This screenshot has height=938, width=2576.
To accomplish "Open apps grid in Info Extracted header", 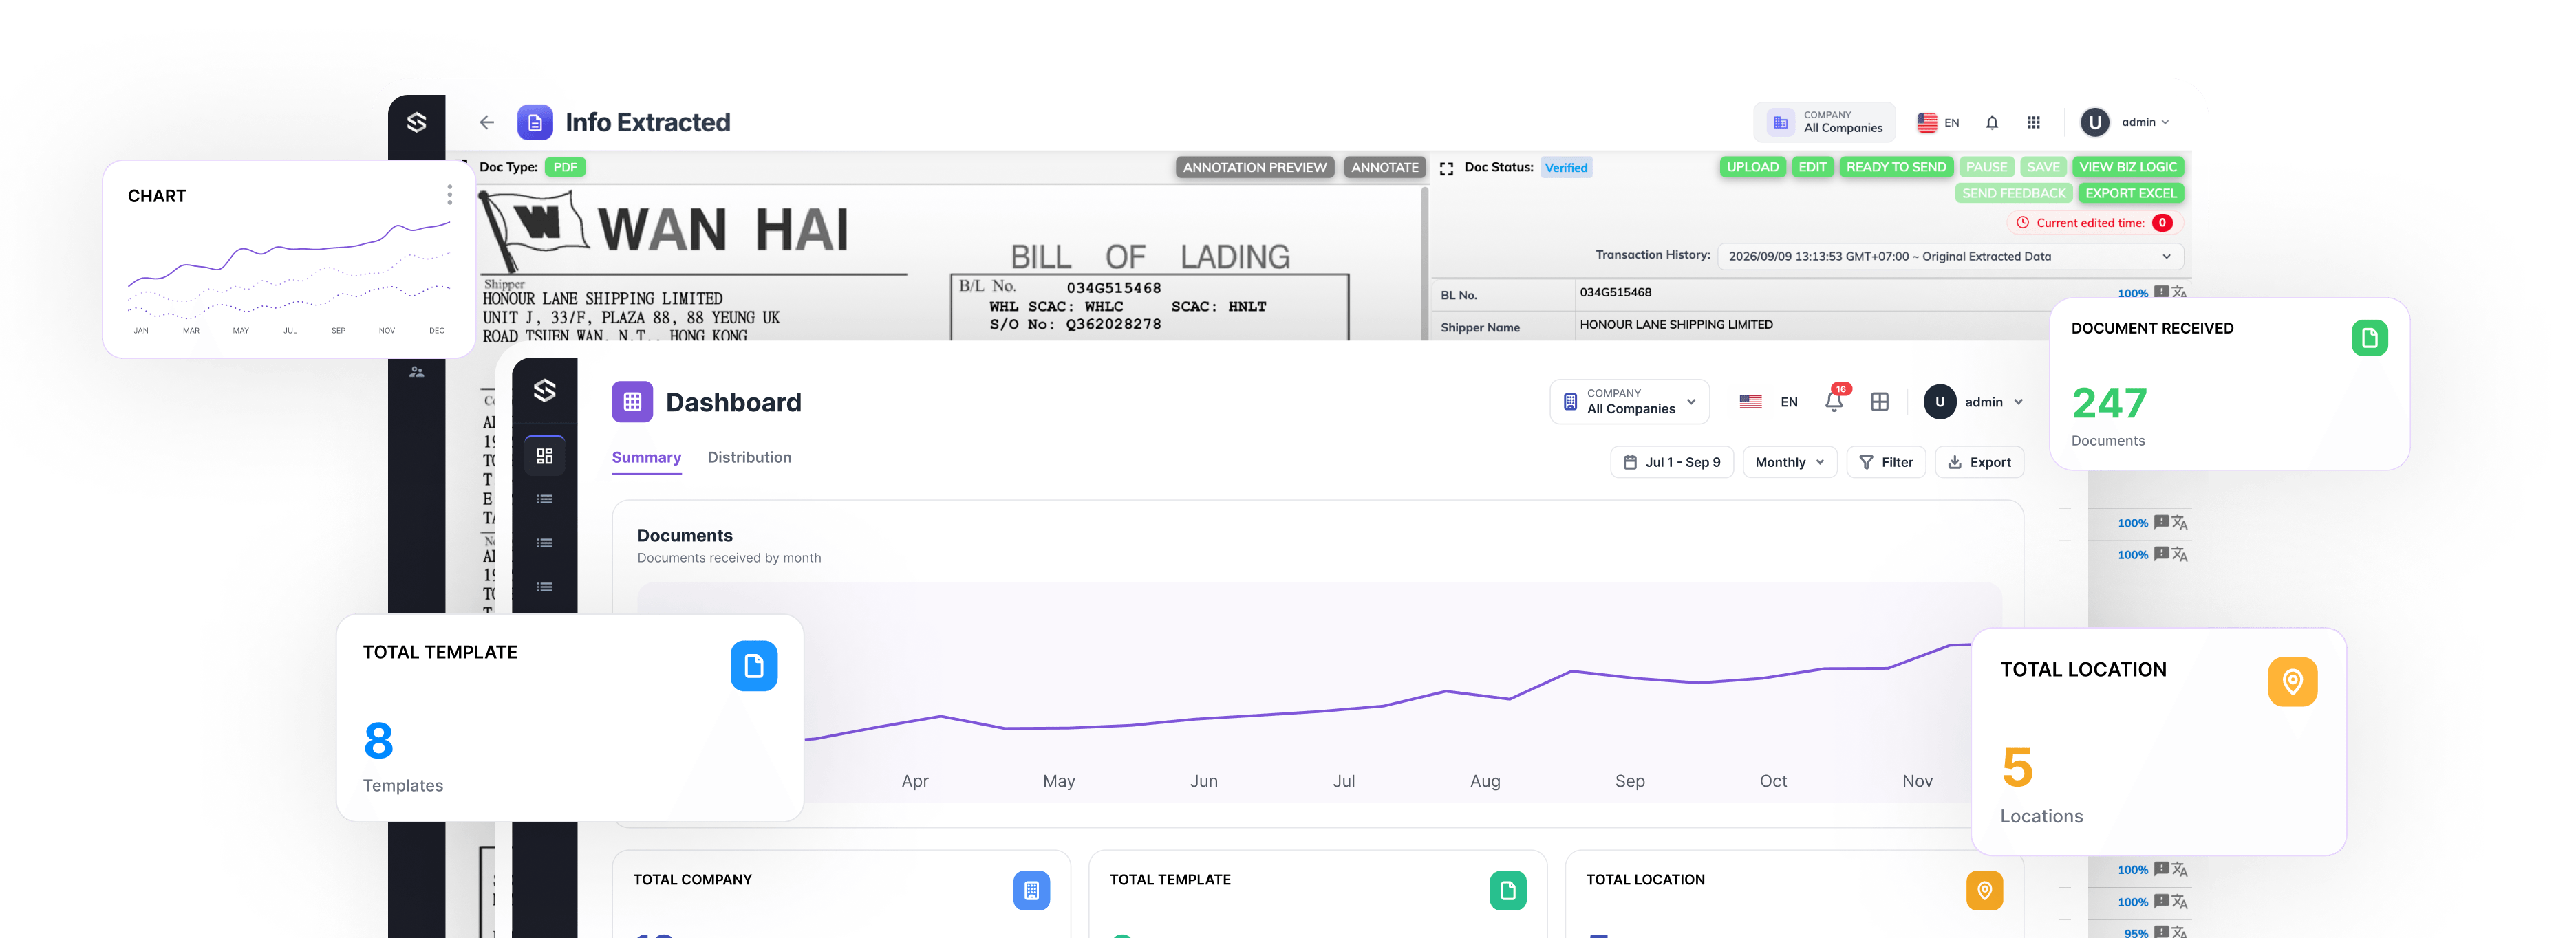I will click(x=2033, y=122).
